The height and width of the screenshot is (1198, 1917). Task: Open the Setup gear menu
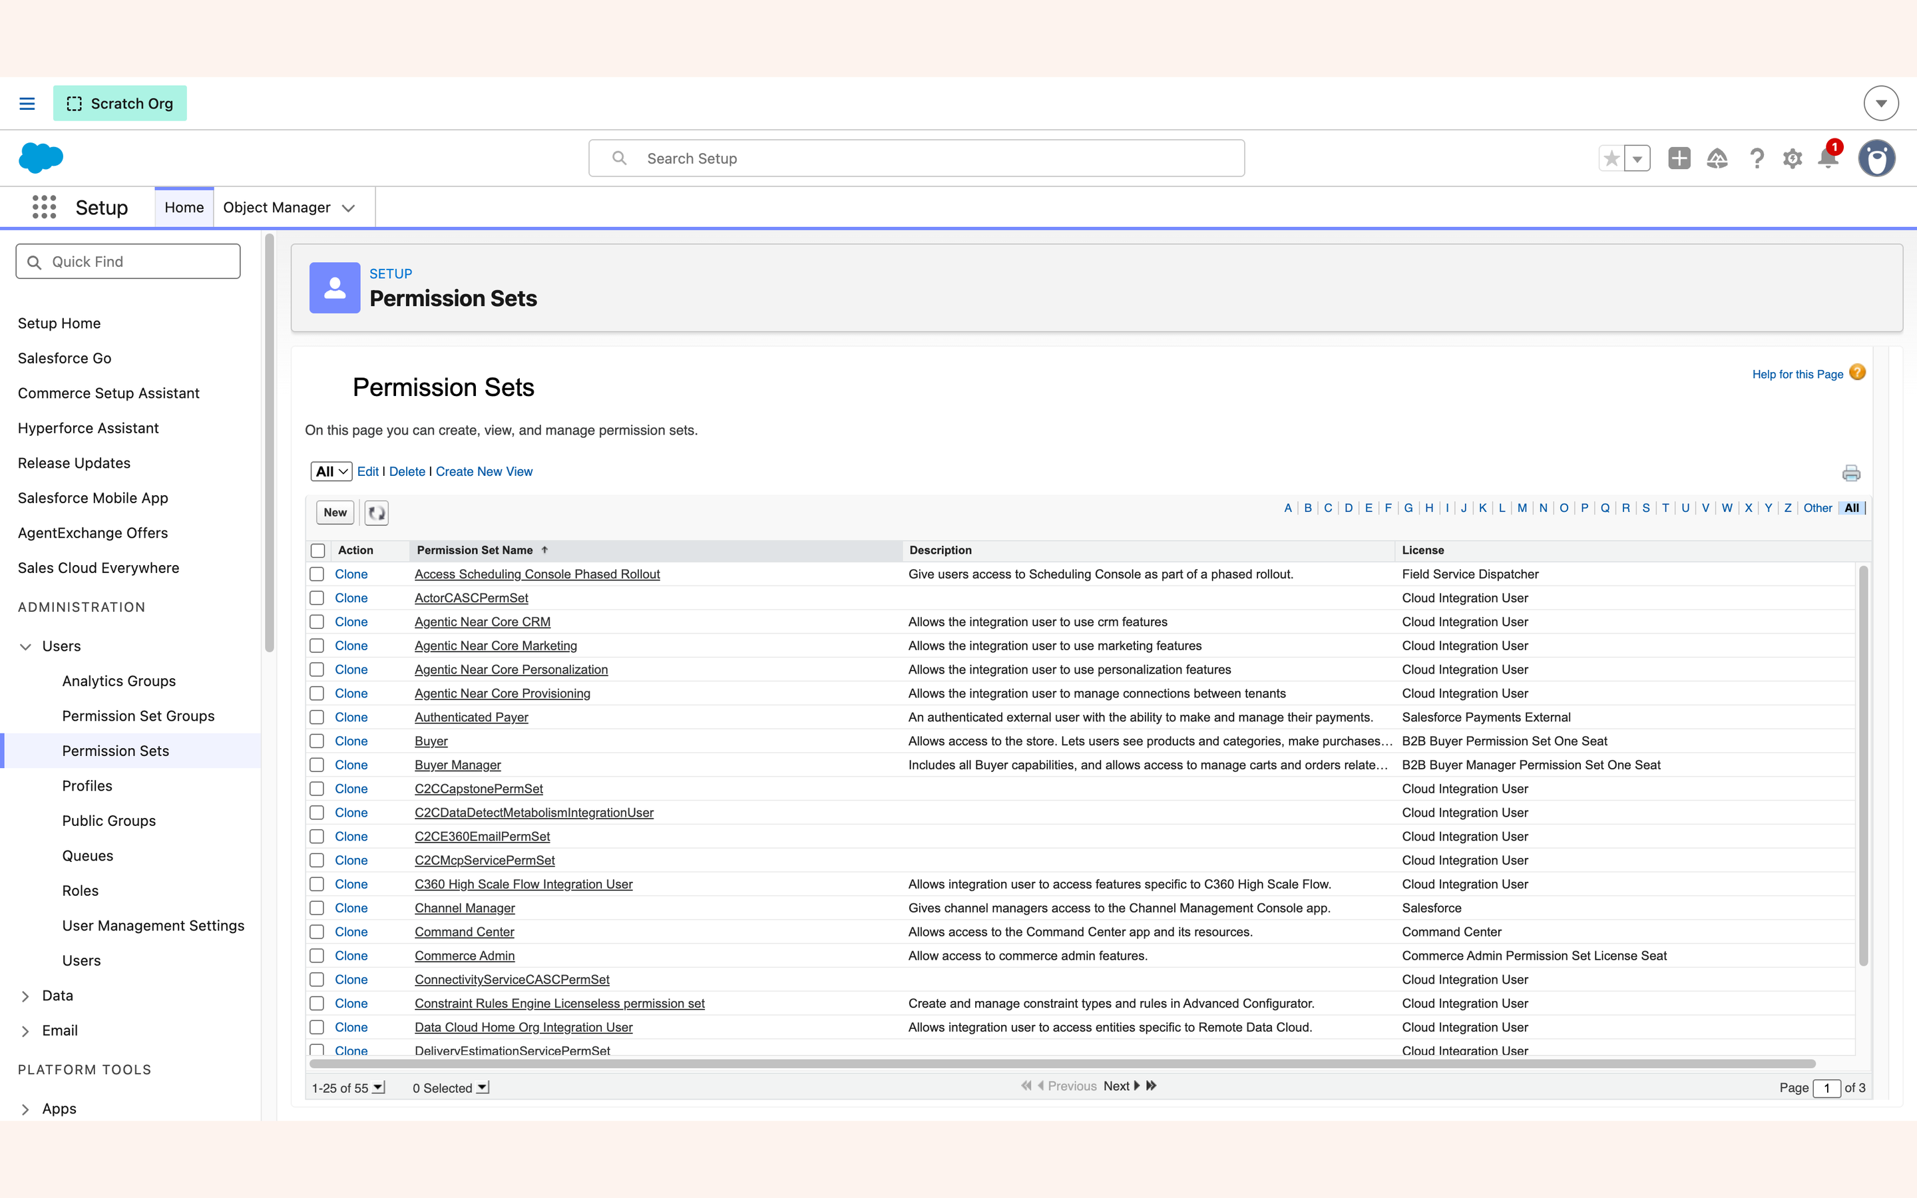[x=1793, y=158]
